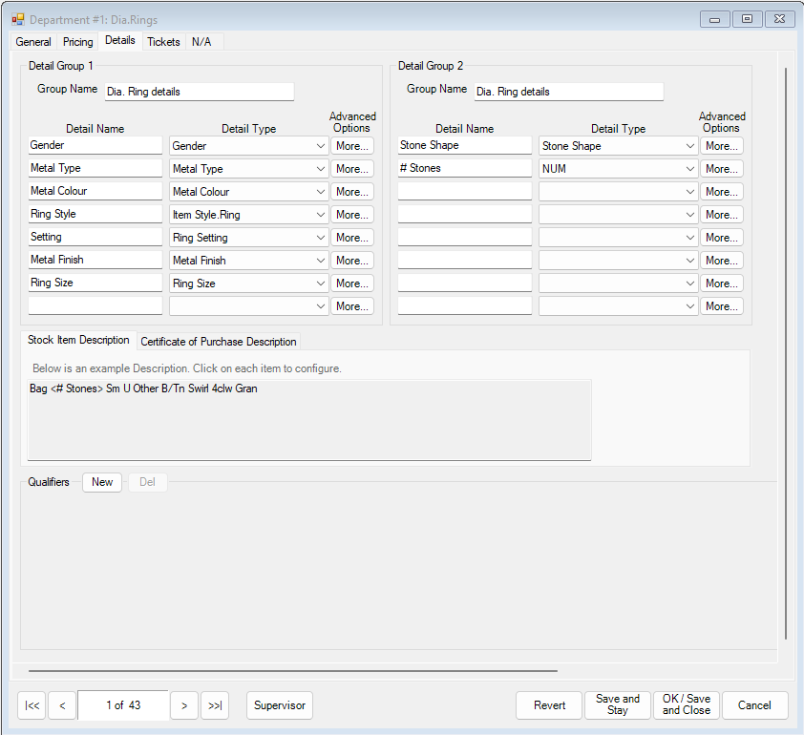Jump to the last record
Image resolution: width=804 pixels, height=735 pixels.
pyautogui.click(x=215, y=705)
